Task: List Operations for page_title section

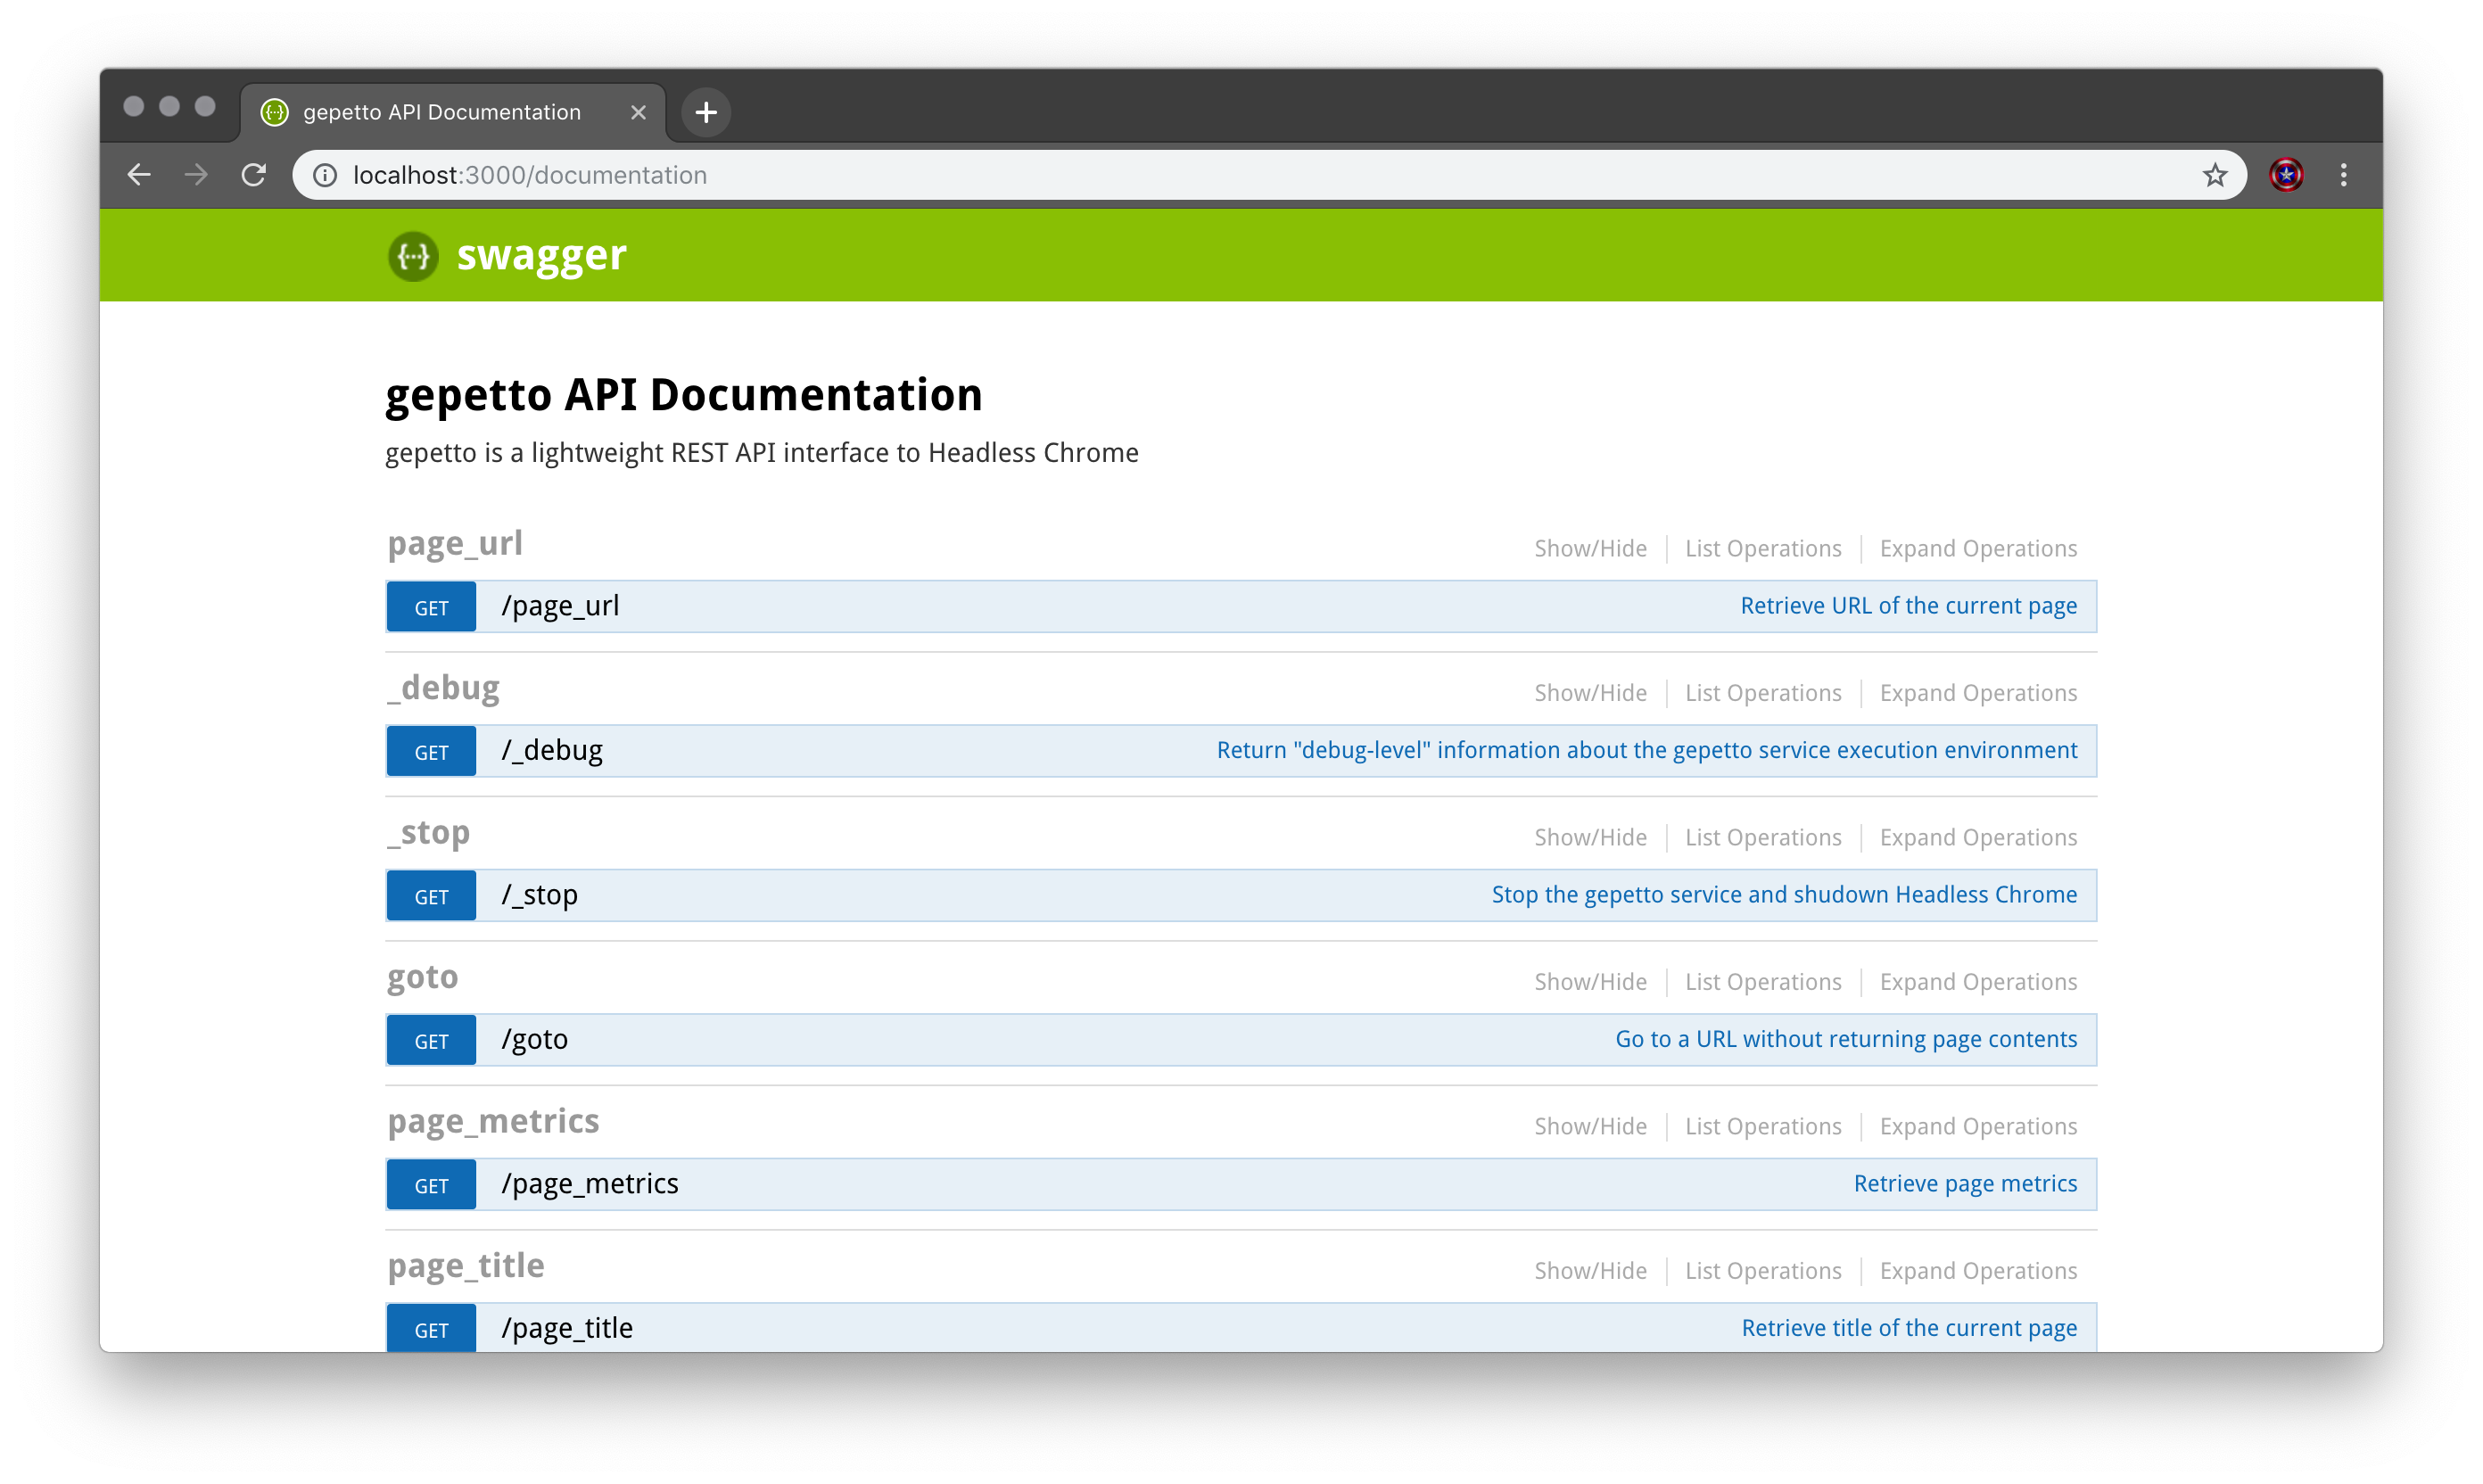Action: coord(1762,1271)
